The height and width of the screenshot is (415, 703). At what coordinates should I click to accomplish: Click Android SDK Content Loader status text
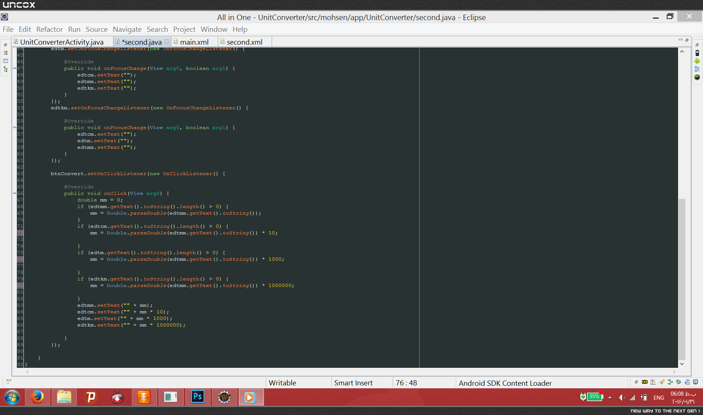point(505,383)
